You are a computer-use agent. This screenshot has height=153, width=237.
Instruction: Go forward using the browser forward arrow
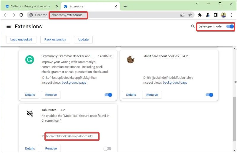(13, 15)
